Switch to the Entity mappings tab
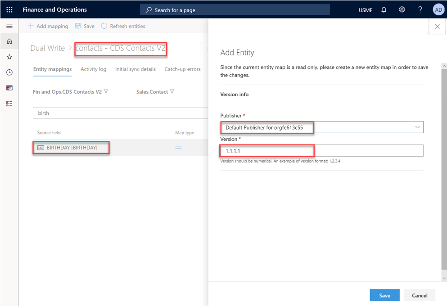This screenshot has width=447, height=306. click(53, 69)
